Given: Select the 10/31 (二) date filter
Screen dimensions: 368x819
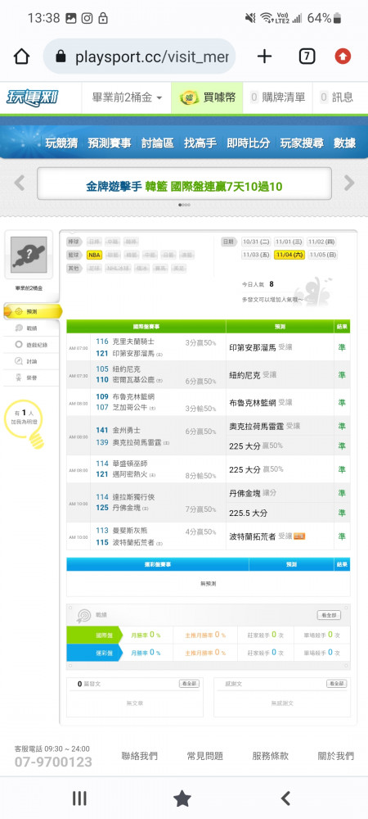Looking at the screenshot, I should 257,242.
